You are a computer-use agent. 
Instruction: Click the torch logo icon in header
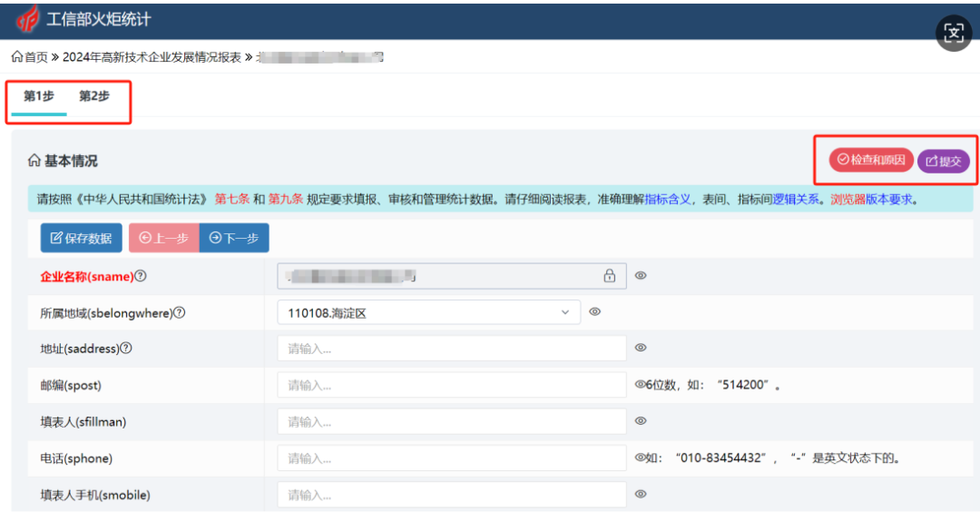[27, 19]
